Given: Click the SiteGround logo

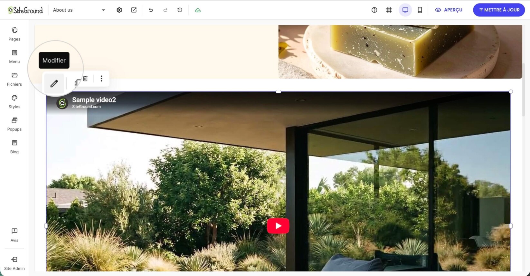Looking at the screenshot, I should click(x=25, y=10).
